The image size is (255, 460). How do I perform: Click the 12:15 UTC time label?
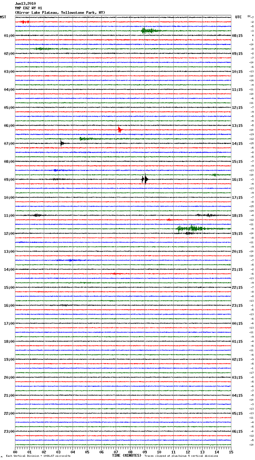point(237,108)
